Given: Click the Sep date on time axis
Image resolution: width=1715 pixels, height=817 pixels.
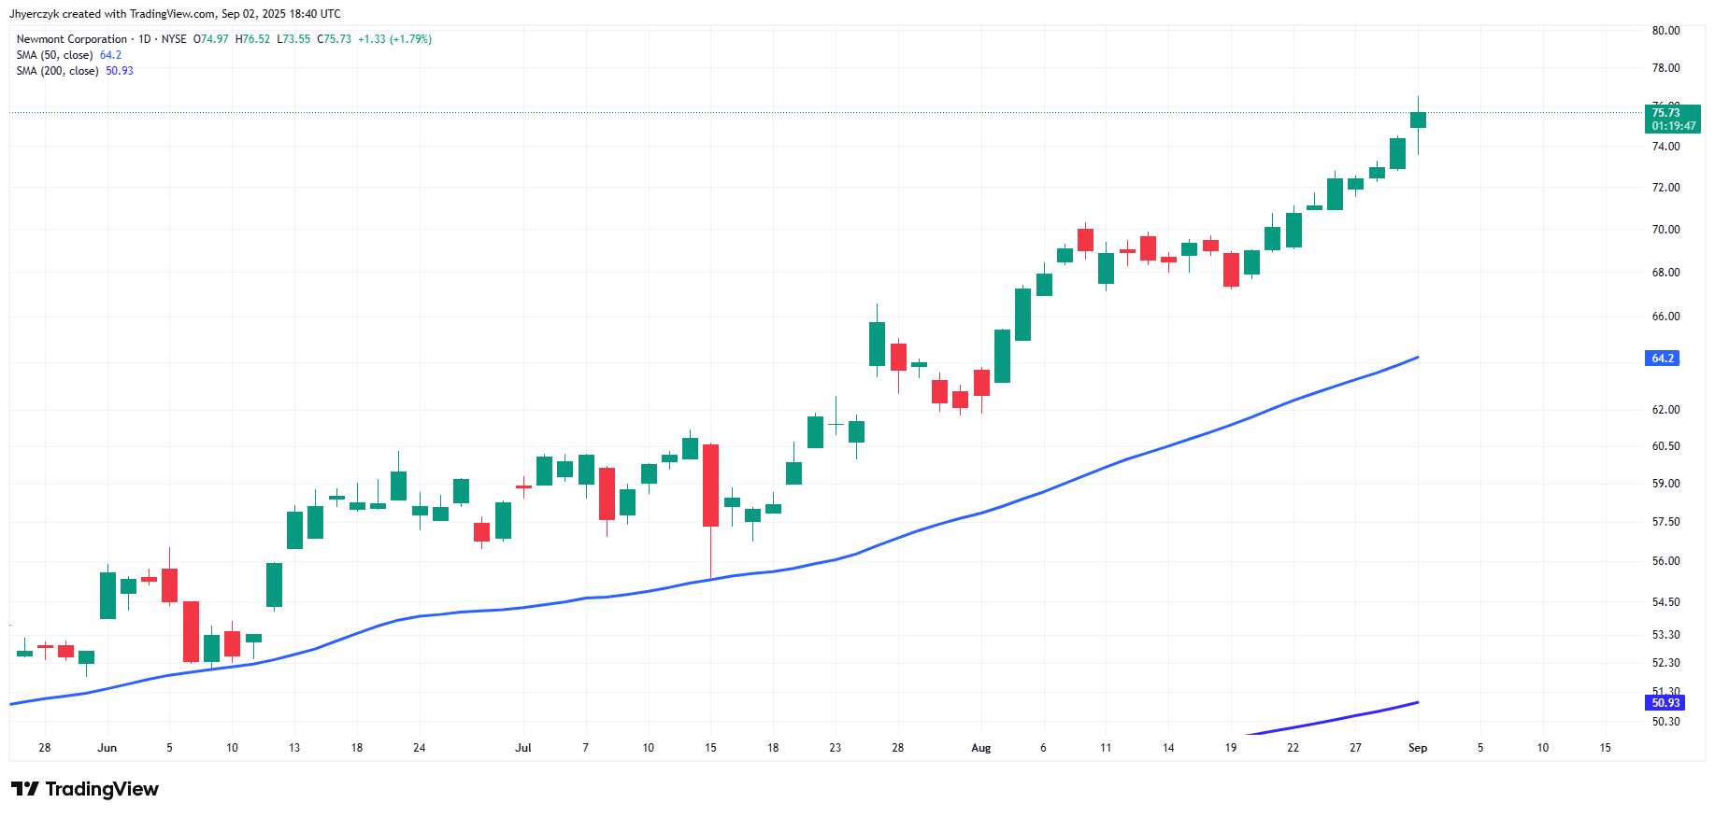Looking at the screenshot, I should [1418, 748].
